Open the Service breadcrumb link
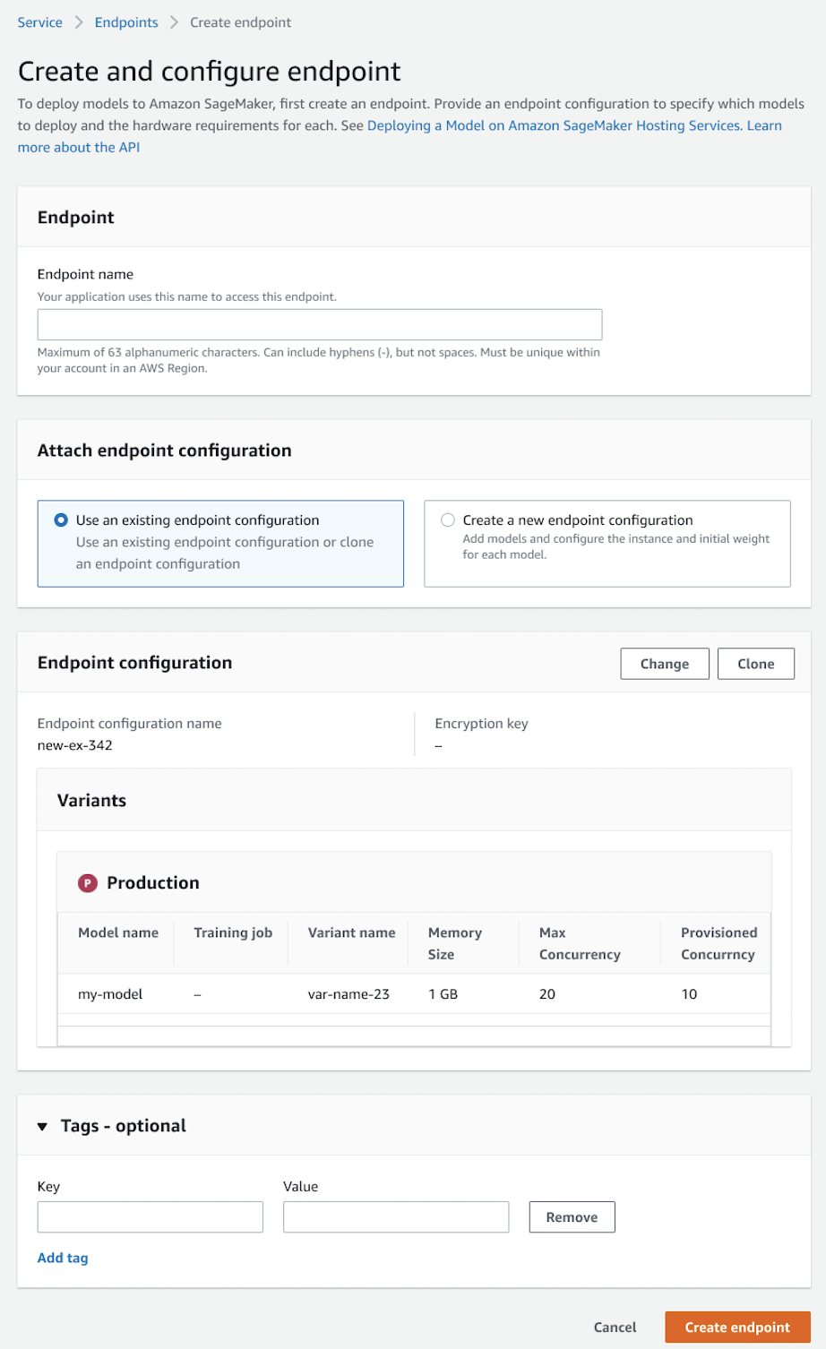 (39, 22)
